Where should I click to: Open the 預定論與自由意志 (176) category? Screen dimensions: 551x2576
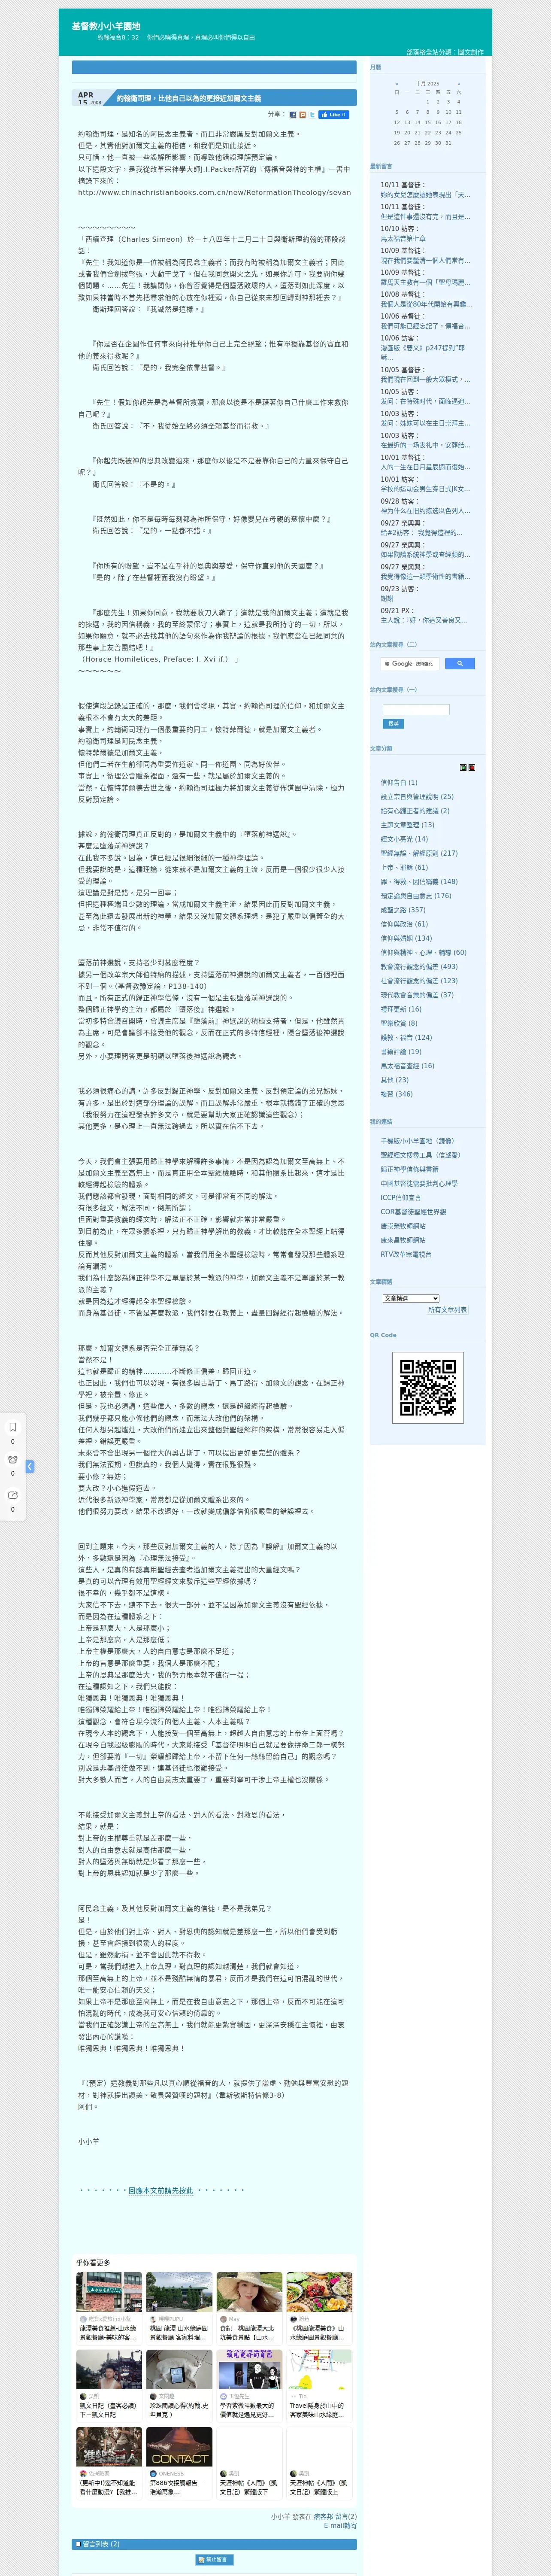tap(416, 895)
